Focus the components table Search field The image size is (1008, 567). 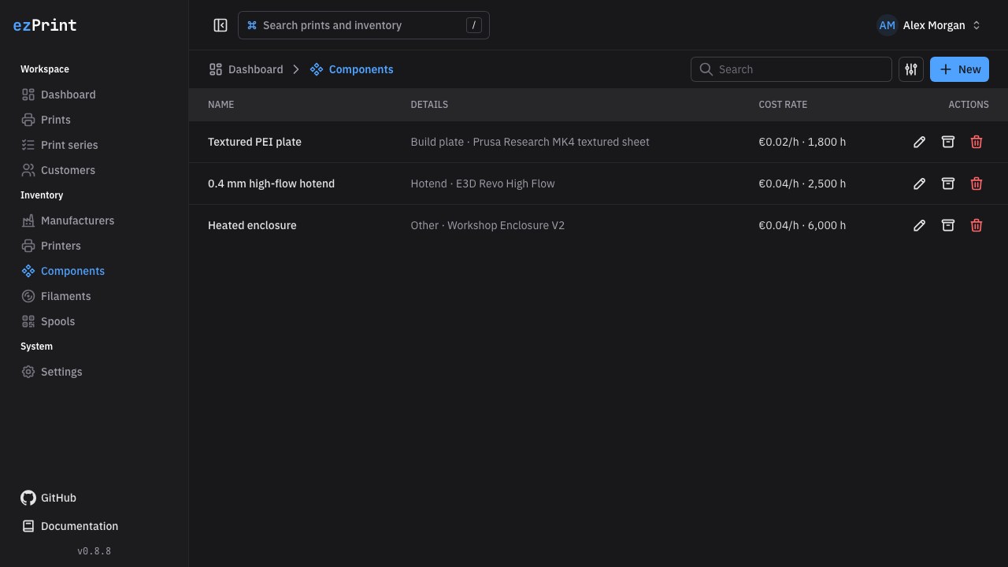791,69
